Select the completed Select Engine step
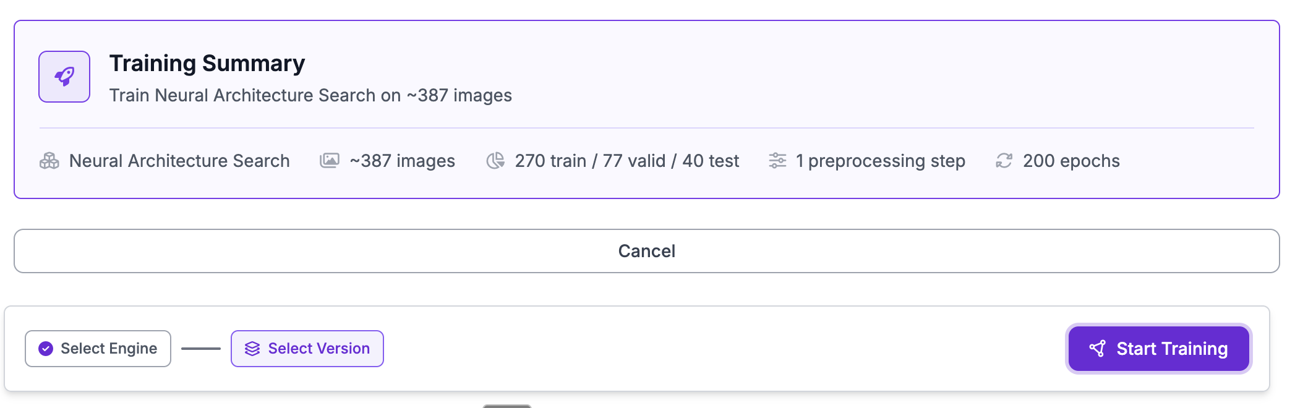The height and width of the screenshot is (408, 1295). (x=97, y=348)
